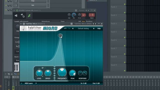
Task: Click MIDI Learn in FabFilter Micro
Action: click(29, 83)
